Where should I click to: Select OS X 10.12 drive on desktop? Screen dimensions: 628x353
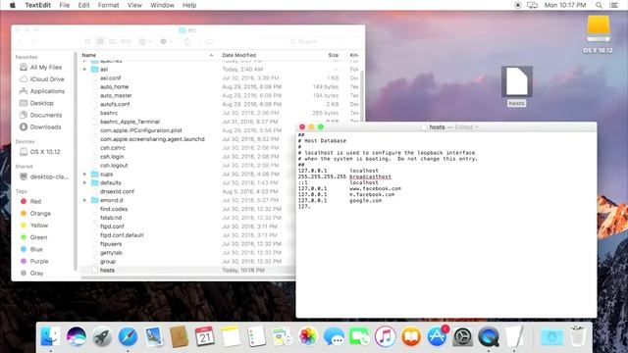click(598, 34)
